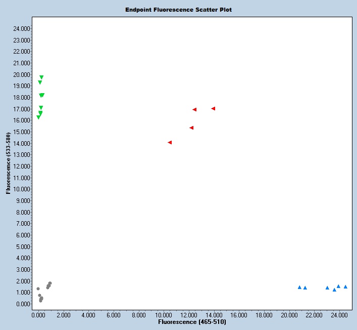Select the rightmost blue triangle data point
Viewport: 357px width, 330px height.
pyautogui.click(x=345, y=286)
